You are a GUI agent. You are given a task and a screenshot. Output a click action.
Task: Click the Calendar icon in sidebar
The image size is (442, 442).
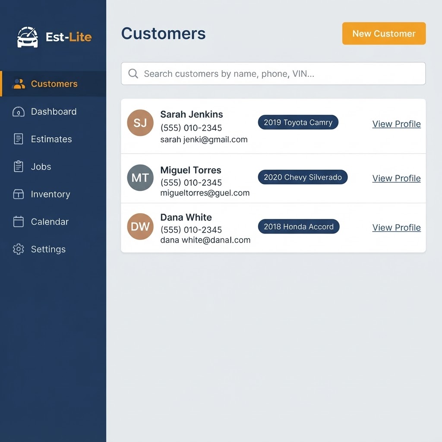pos(19,221)
